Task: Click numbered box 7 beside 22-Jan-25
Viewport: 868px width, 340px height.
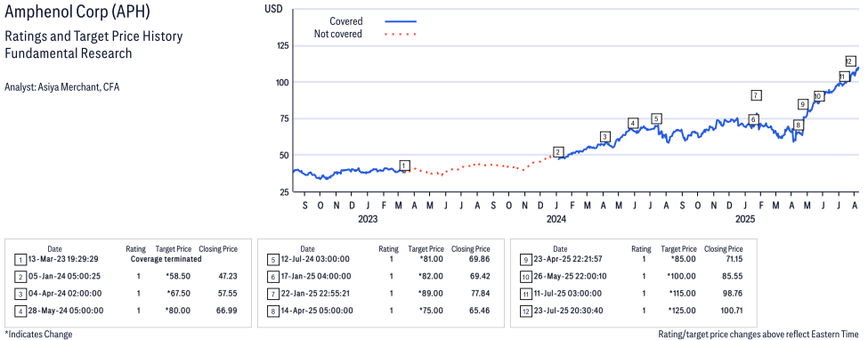Action: coord(273,294)
